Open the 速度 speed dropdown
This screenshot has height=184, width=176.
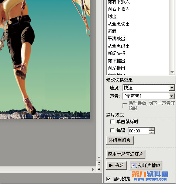[172, 88]
